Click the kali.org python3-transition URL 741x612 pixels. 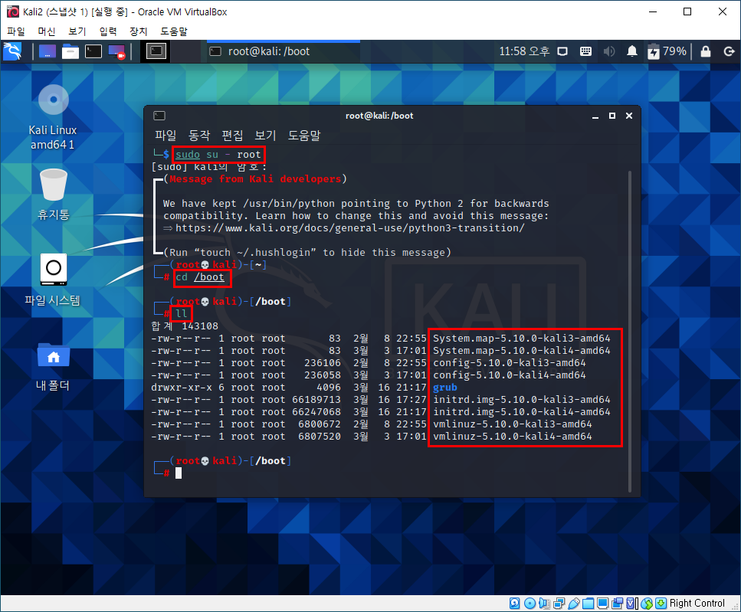click(349, 228)
